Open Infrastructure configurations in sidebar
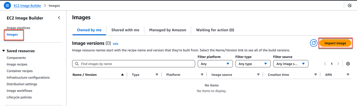 [x=28, y=77]
